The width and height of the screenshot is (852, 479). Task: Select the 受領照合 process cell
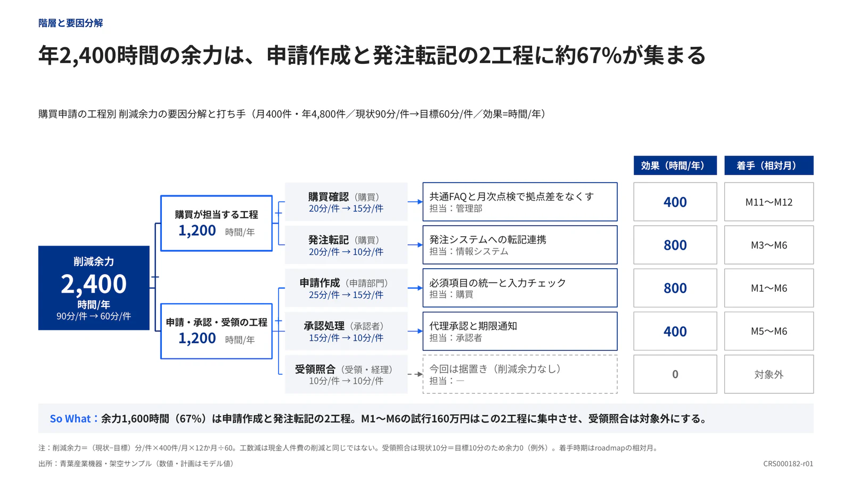tap(346, 374)
